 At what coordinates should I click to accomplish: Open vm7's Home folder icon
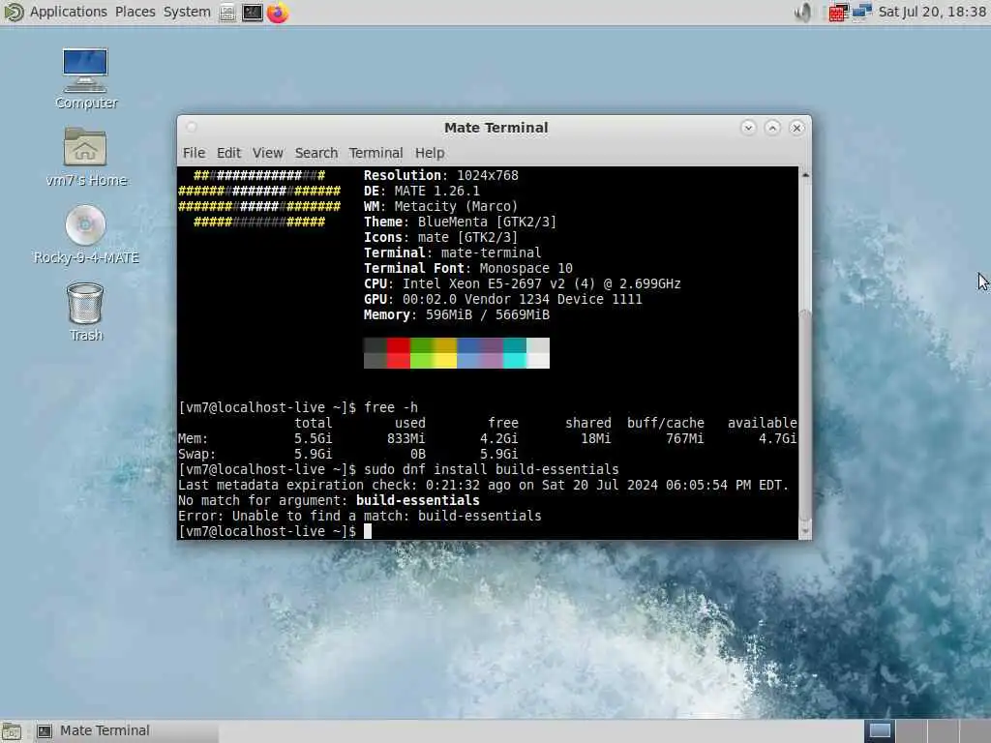coord(85,156)
